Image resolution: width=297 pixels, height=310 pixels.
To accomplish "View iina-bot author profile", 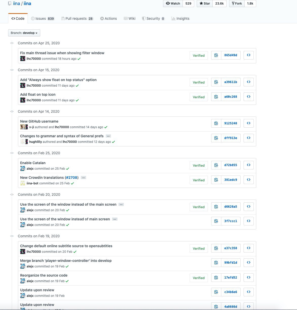I will point(32,183).
